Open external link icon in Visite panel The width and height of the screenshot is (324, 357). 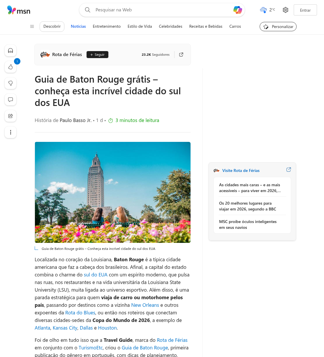pos(289,170)
